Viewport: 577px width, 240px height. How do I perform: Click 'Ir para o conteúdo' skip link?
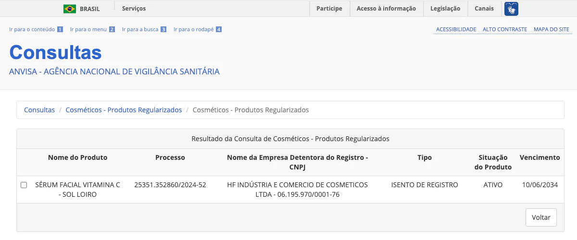pyautogui.click(x=32, y=30)
